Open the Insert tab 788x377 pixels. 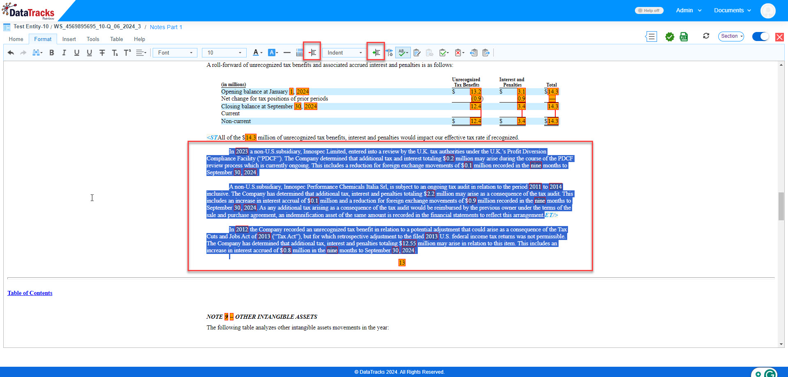[69, 39]
